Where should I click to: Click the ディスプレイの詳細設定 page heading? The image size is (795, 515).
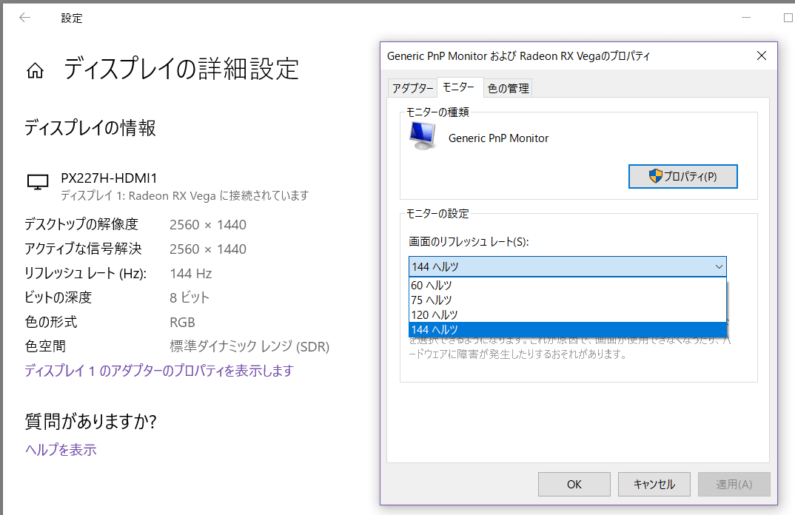coord(181,69)
